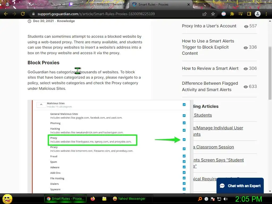The image size is (272, 204).
Task: Open How to Review a Smart Alert
Action: pos(210,68)
